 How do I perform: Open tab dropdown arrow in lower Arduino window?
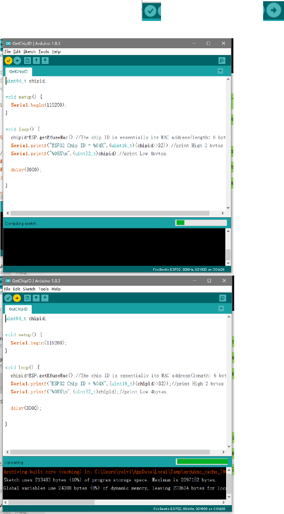point(221,308)
